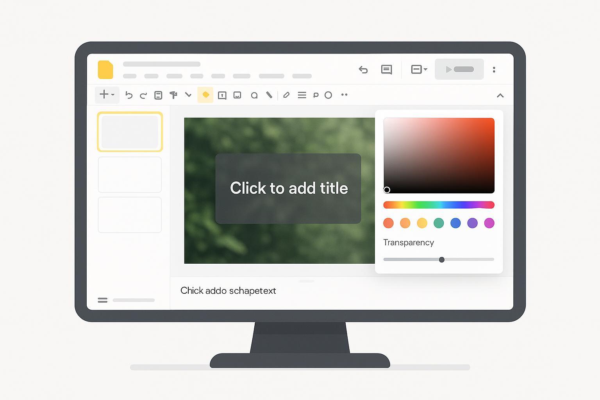Open the three-dot more options menu
This screenshot has width=600, height=400.
tap(494, 70)
